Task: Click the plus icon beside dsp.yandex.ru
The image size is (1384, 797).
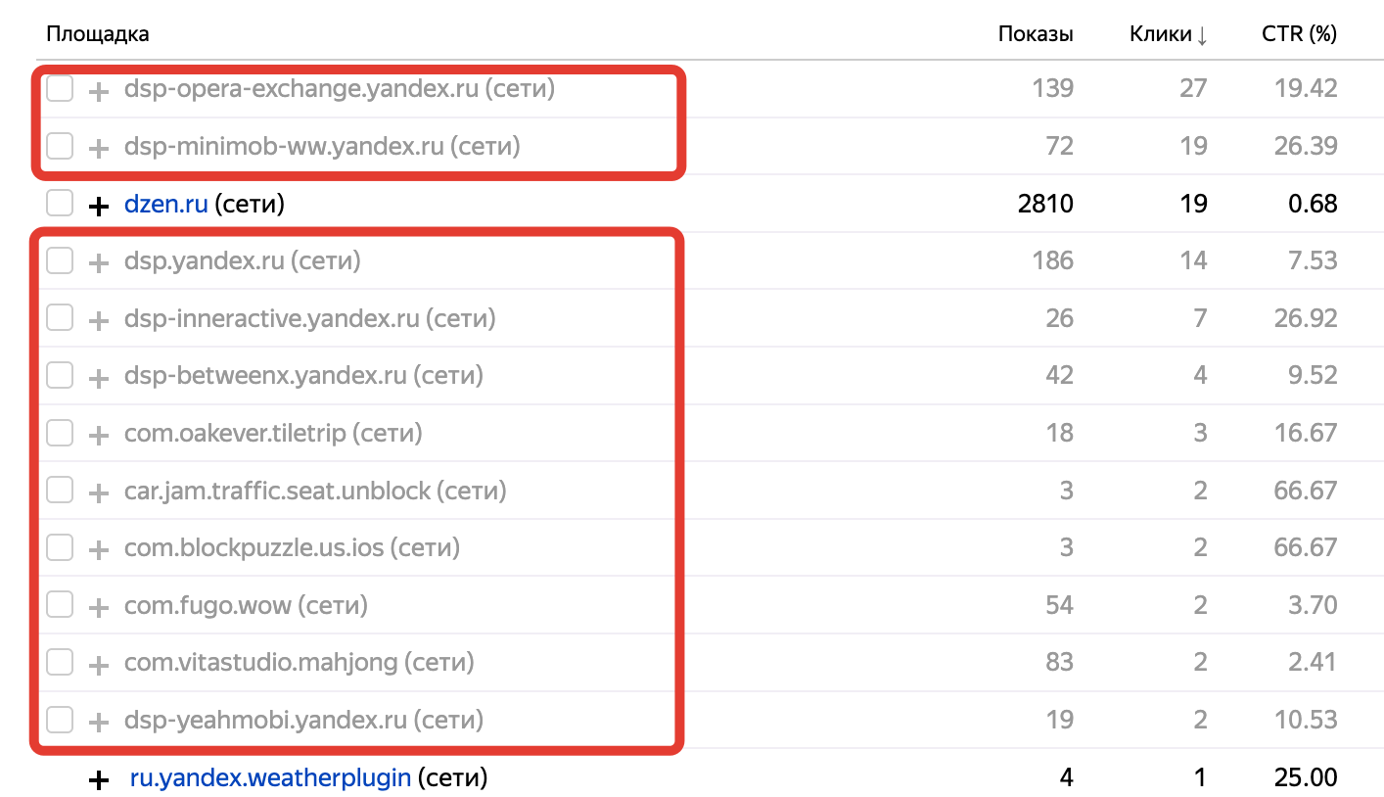Action: point(98,263)
